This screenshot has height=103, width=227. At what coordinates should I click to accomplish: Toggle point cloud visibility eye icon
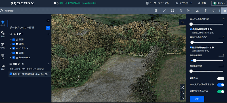[x=46, y=74]
